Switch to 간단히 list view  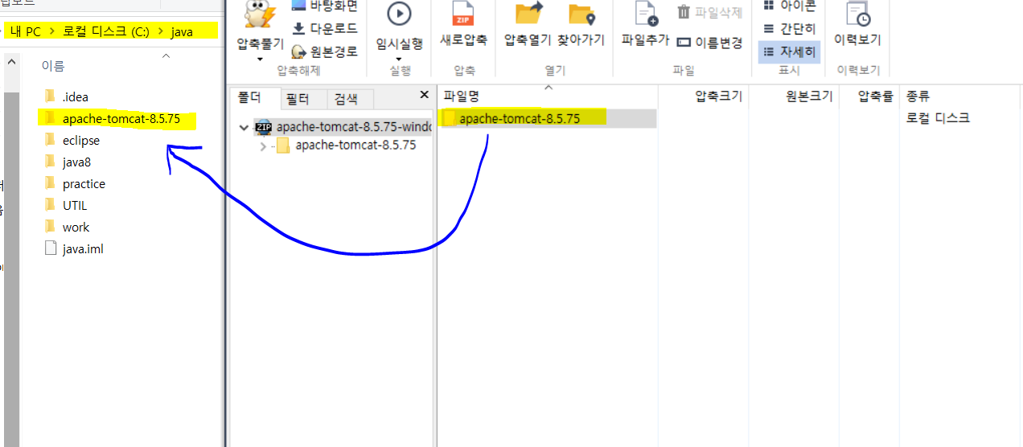tap(789, 29)
